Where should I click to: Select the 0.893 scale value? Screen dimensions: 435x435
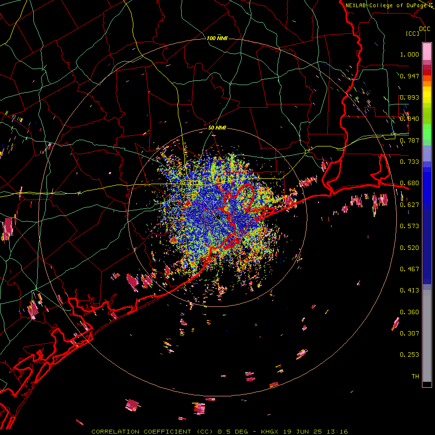(x=409, y=97)
